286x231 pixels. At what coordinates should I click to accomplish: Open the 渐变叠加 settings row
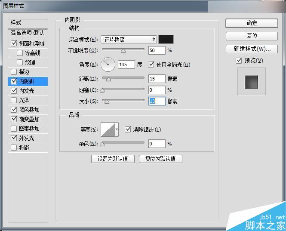[28, 119]
